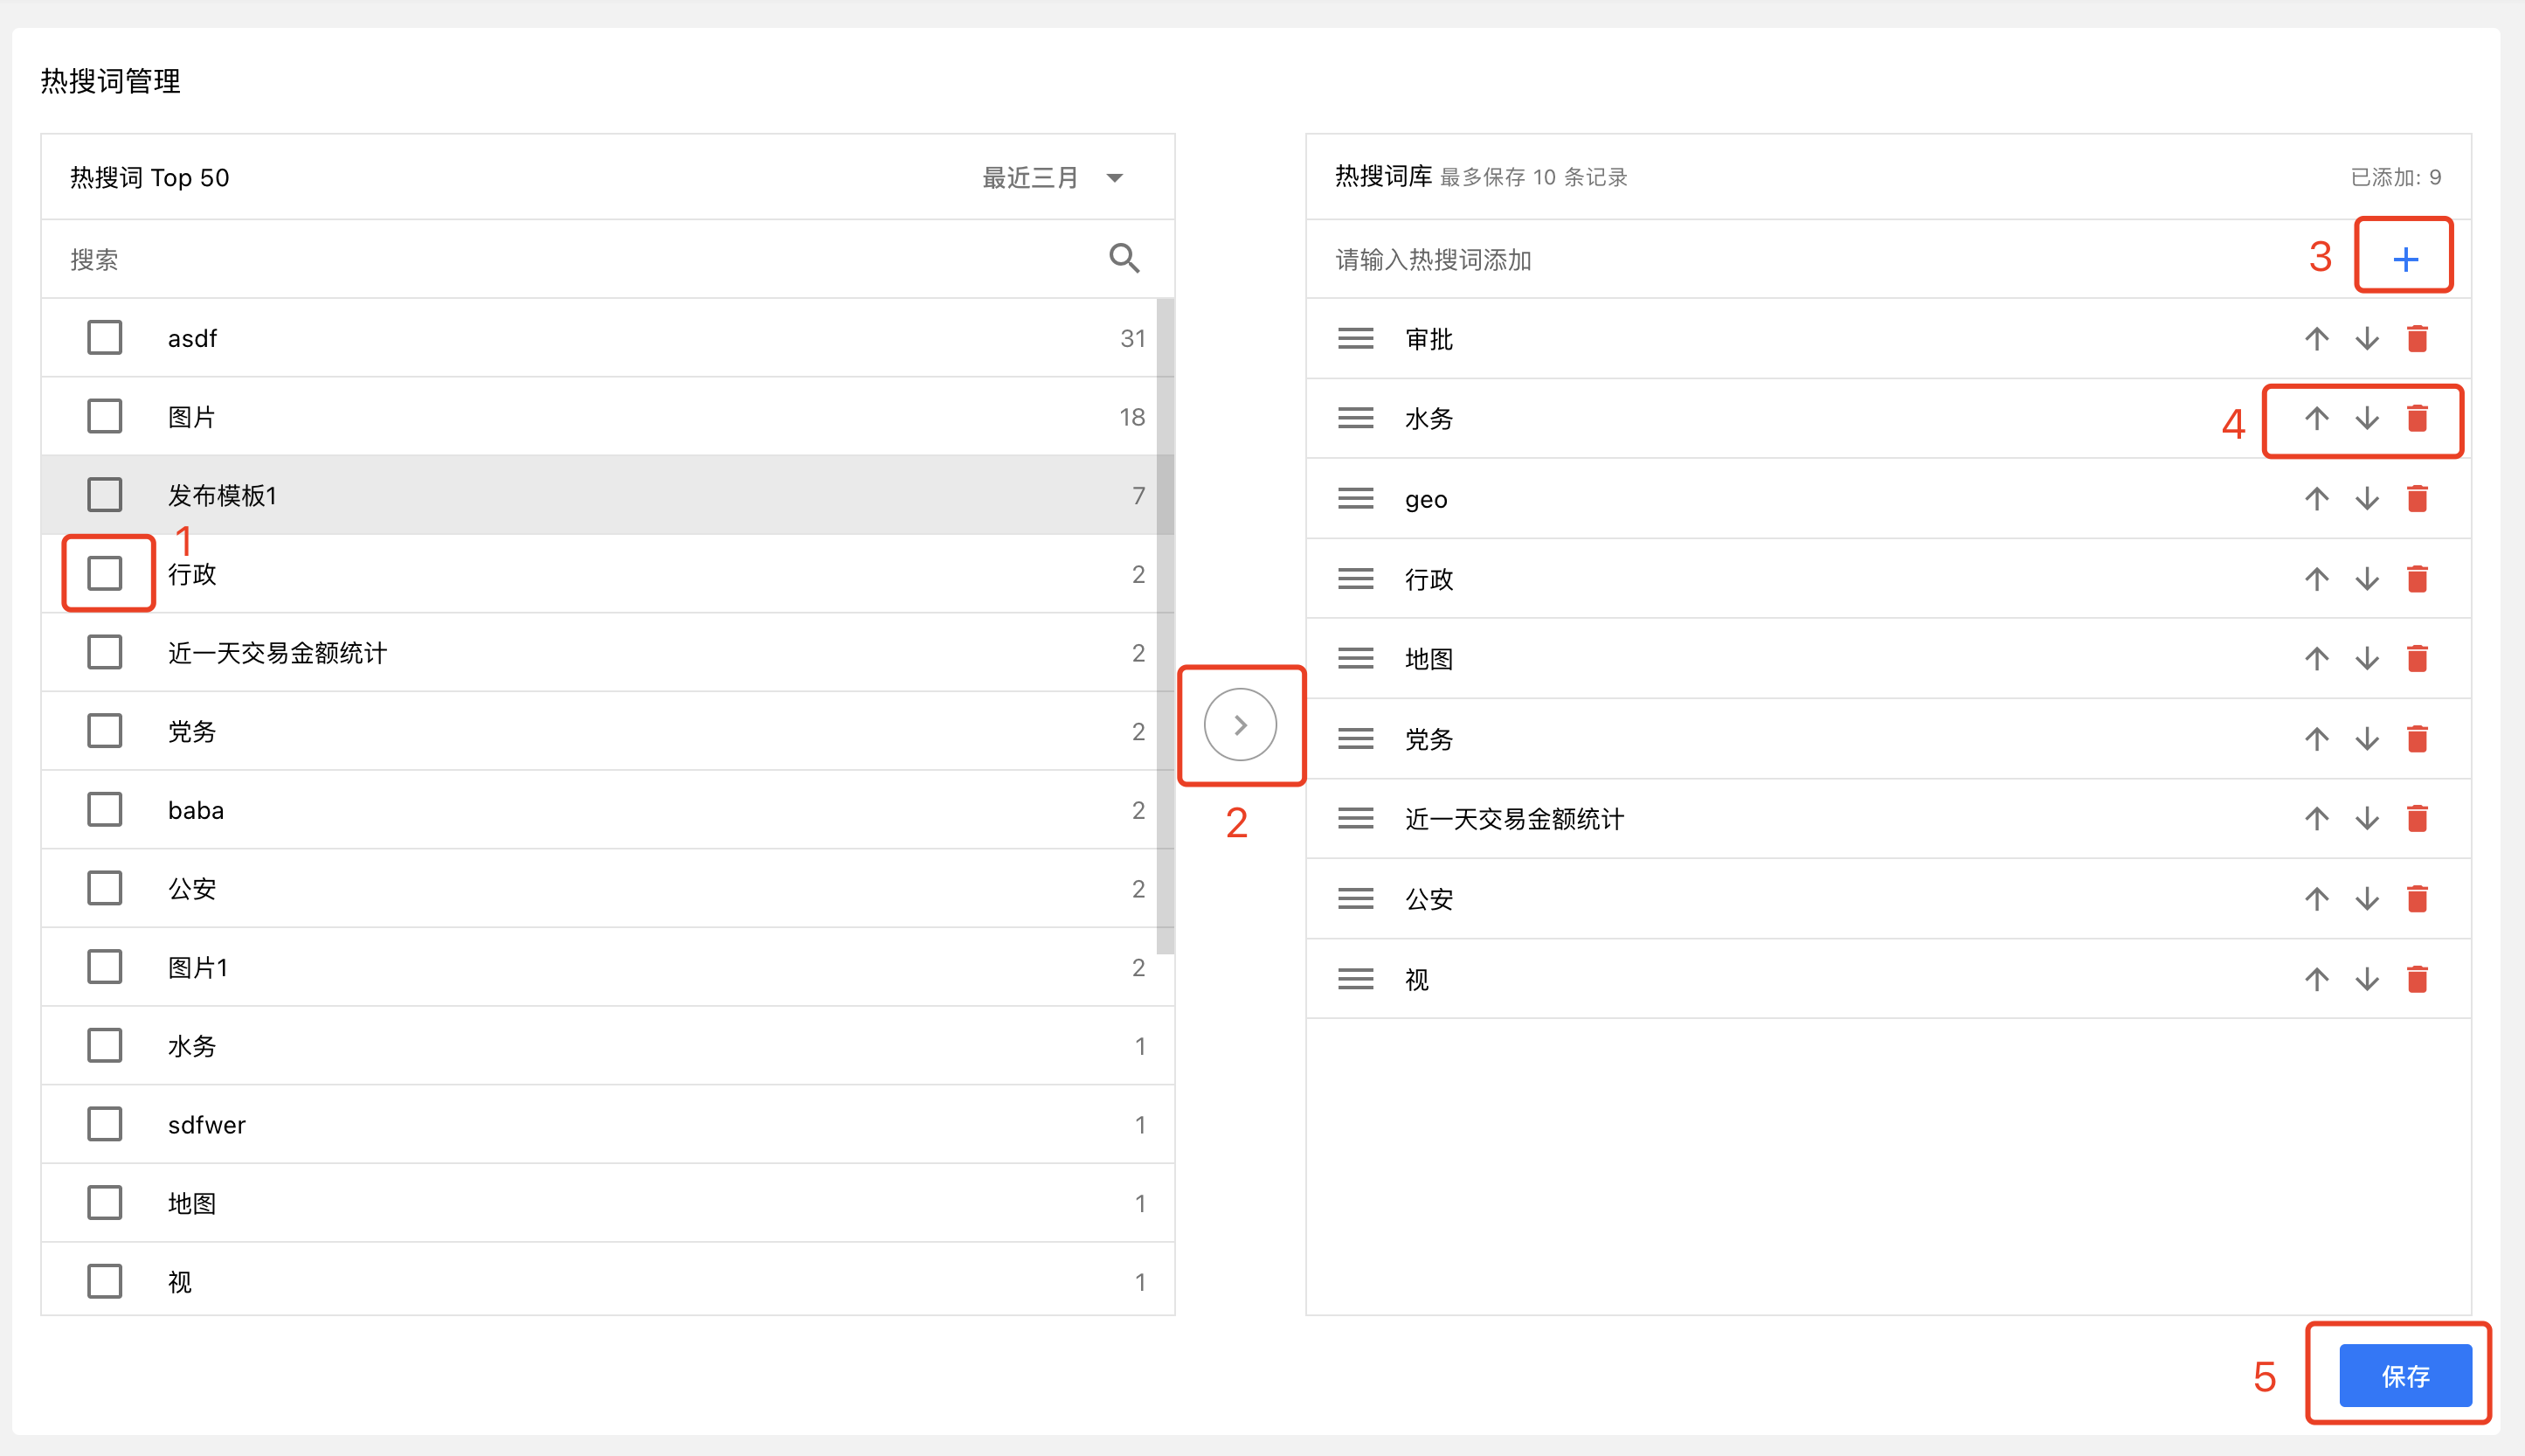This screenshot has width=2525, height=1456.
Task: Check the baba checkbox
Action: point(104,809)
